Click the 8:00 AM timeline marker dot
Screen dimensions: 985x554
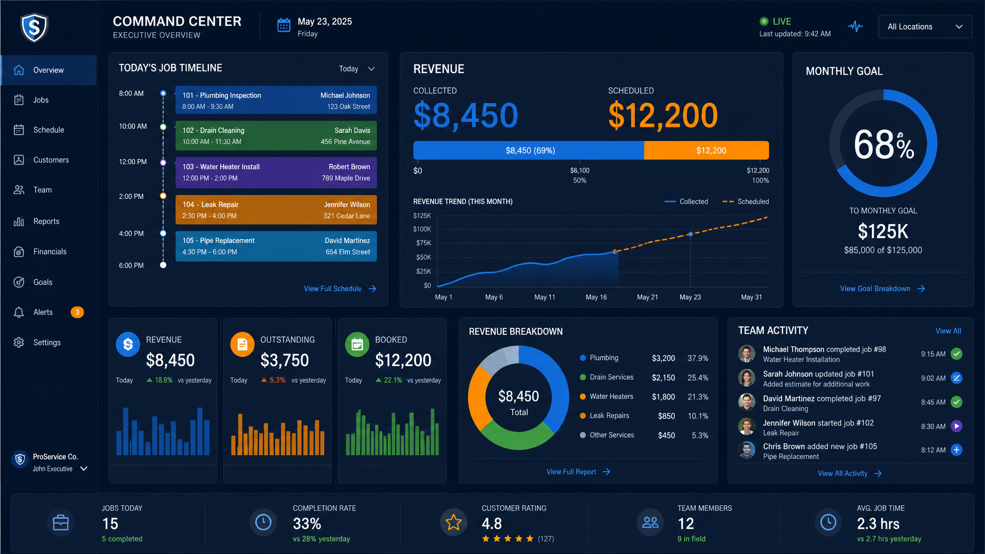[x=163, y=93]
